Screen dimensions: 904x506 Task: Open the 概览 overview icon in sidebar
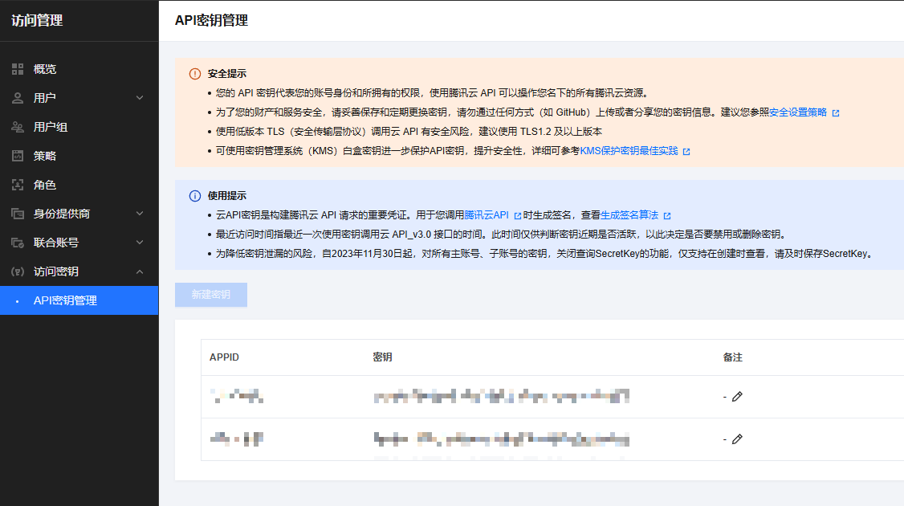[x=18, y=69]
